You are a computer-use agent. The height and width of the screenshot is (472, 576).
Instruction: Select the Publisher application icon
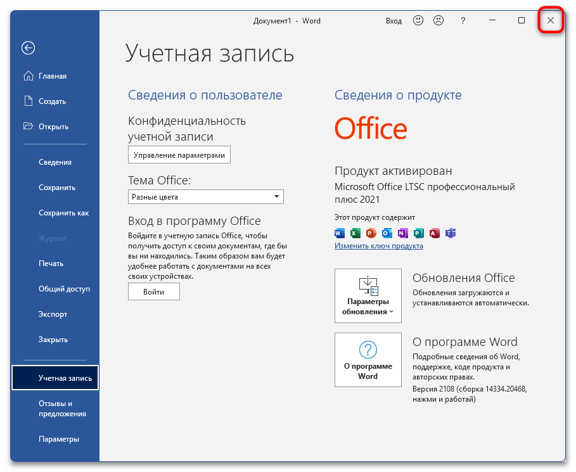point(419,233)
